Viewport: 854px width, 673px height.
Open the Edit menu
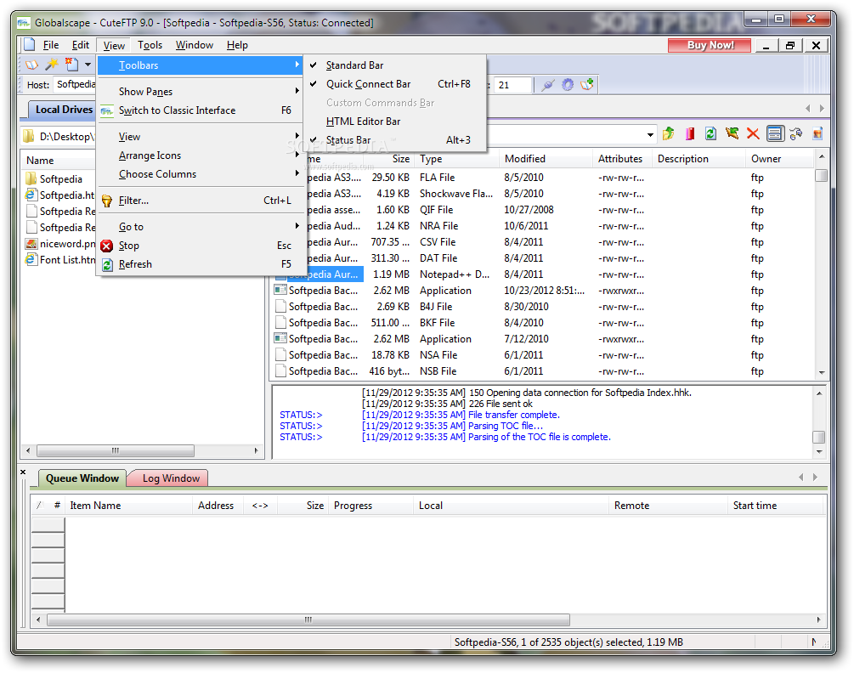pyautogui.click(x=81, y=45)
